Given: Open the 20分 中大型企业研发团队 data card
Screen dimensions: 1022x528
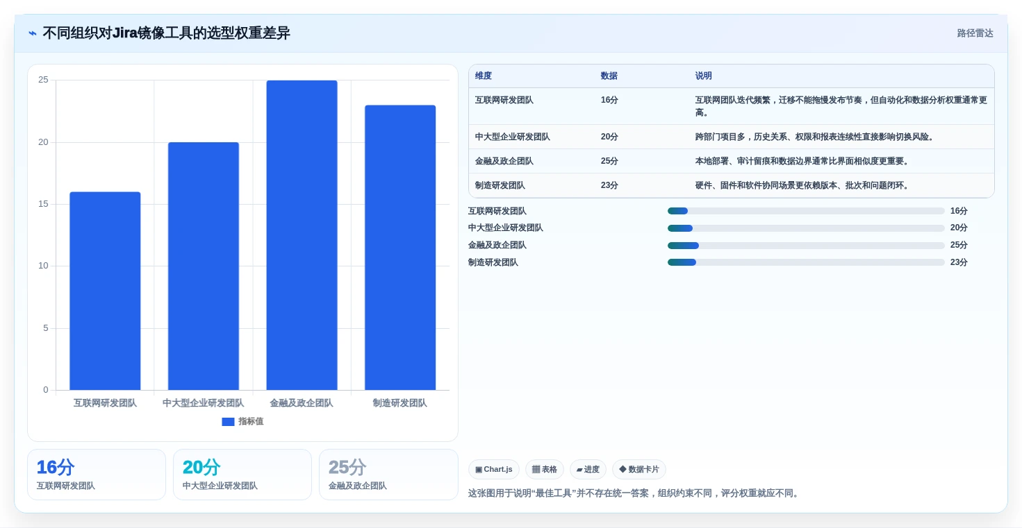Looking at the screenshot, I should tap(242, 475).
